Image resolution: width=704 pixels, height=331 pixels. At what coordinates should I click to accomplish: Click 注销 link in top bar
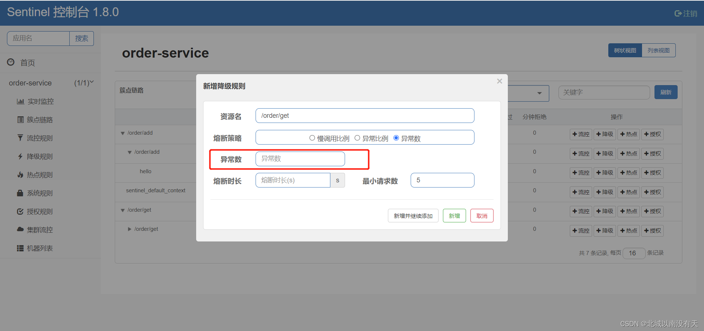690,14
